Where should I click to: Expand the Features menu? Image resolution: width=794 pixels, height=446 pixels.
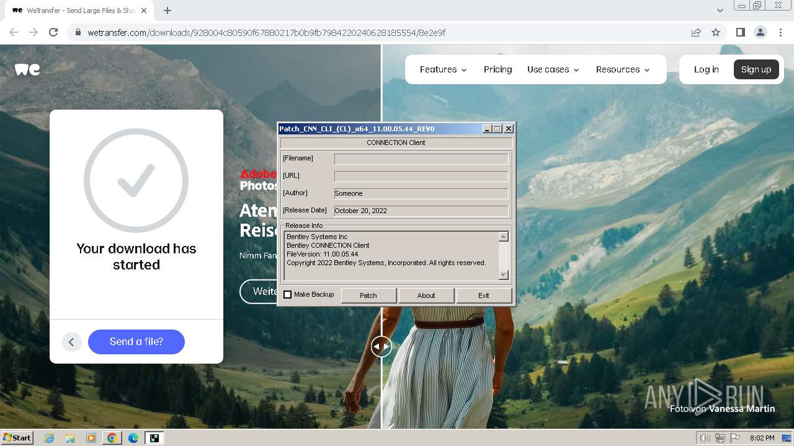point(443,69)
